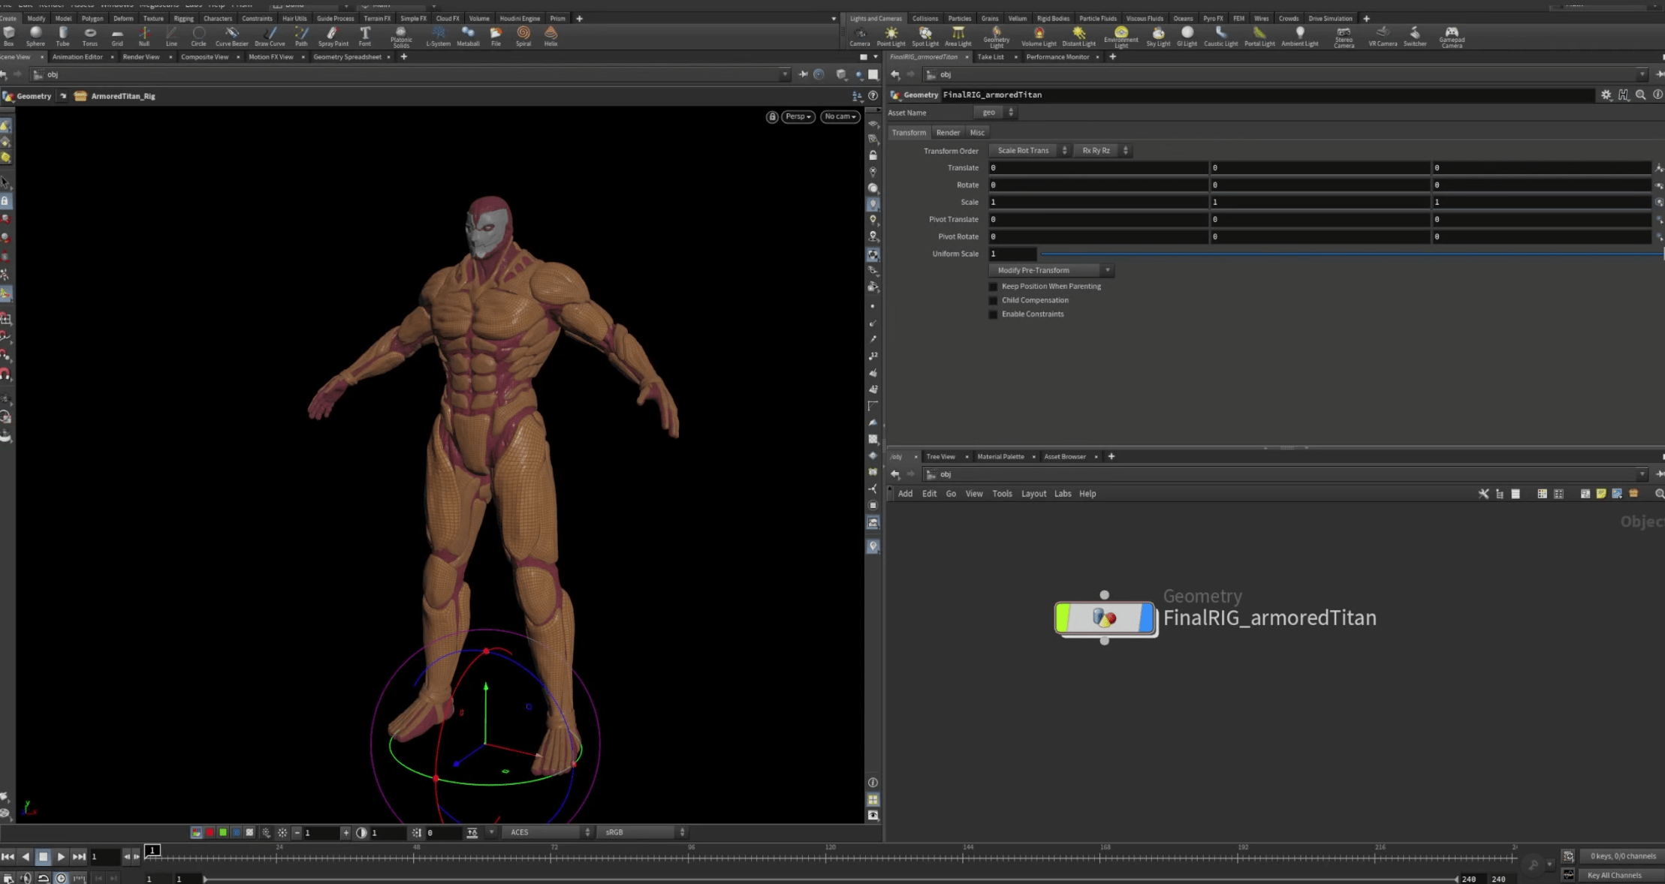Select the Grid shelf tool
Viewport: 1665px width, 884px height.
click(x=117, y=36)
